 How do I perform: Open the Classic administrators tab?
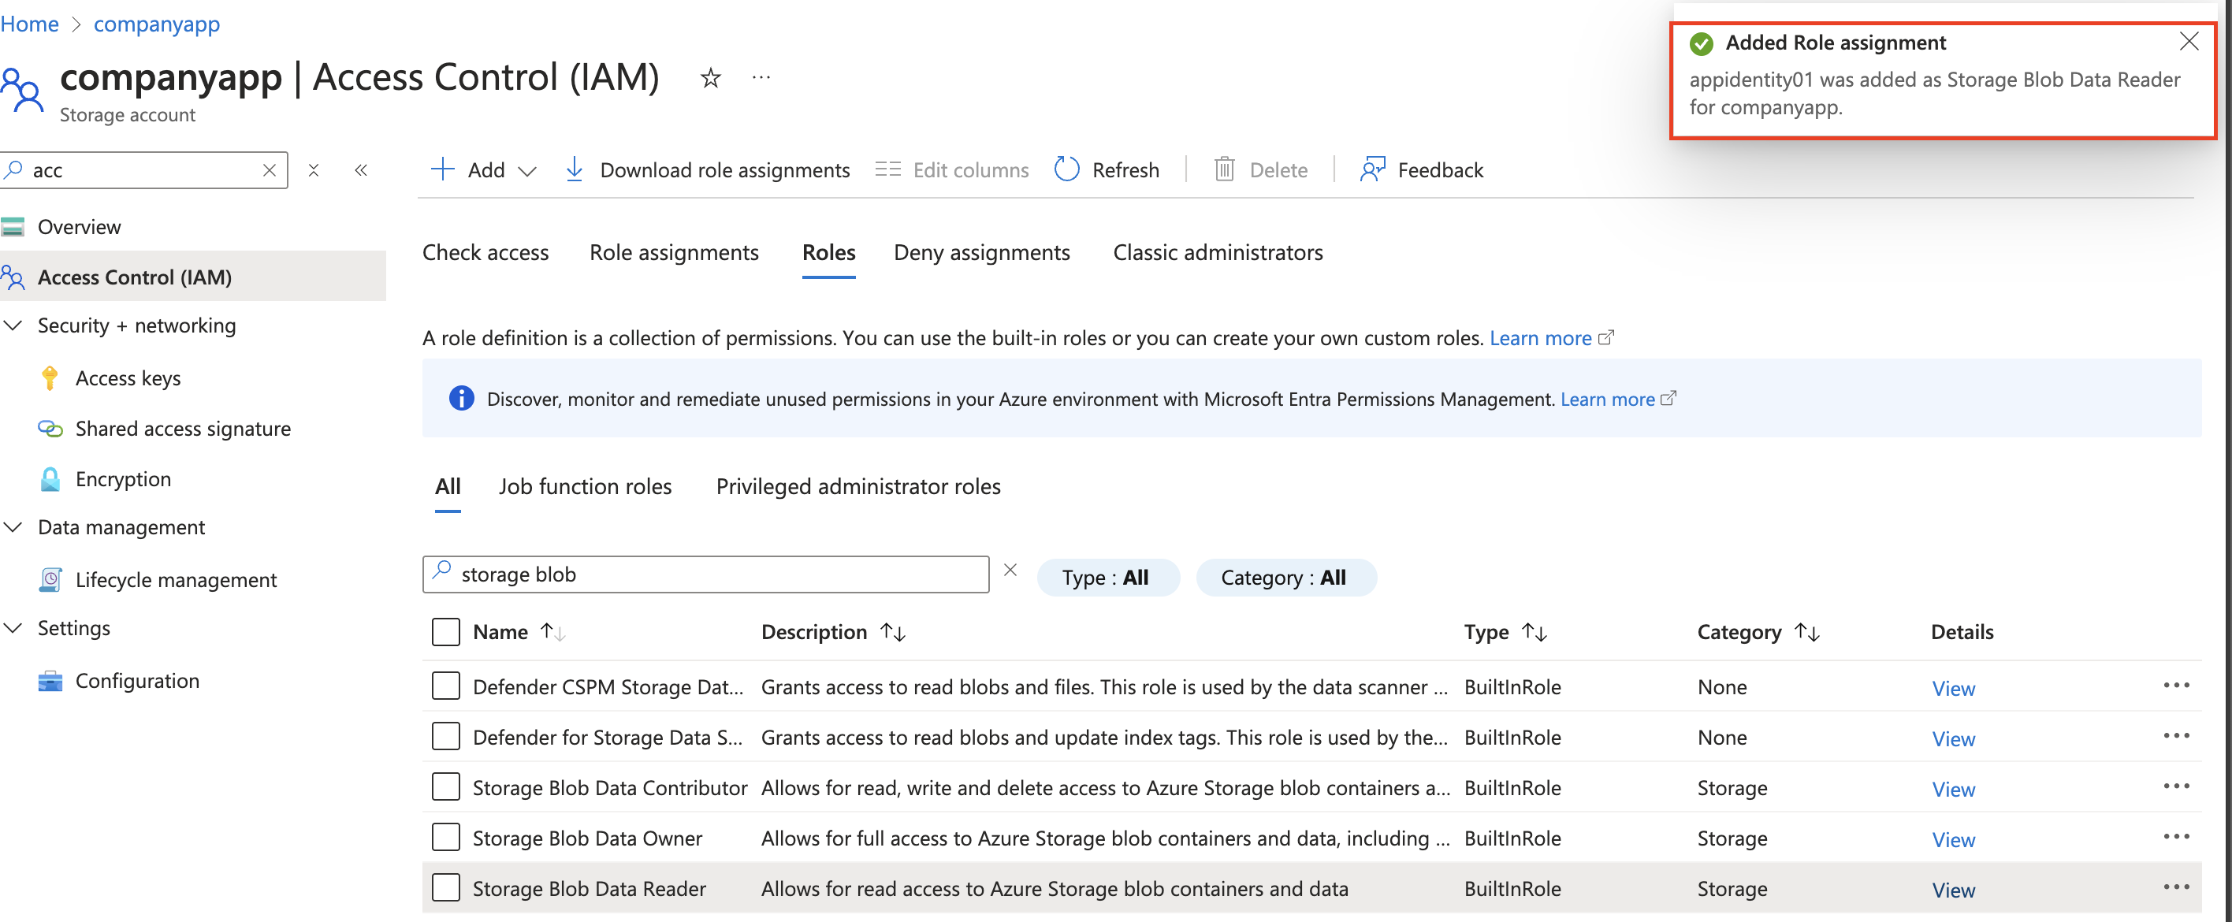click(x=1218, y=252)
